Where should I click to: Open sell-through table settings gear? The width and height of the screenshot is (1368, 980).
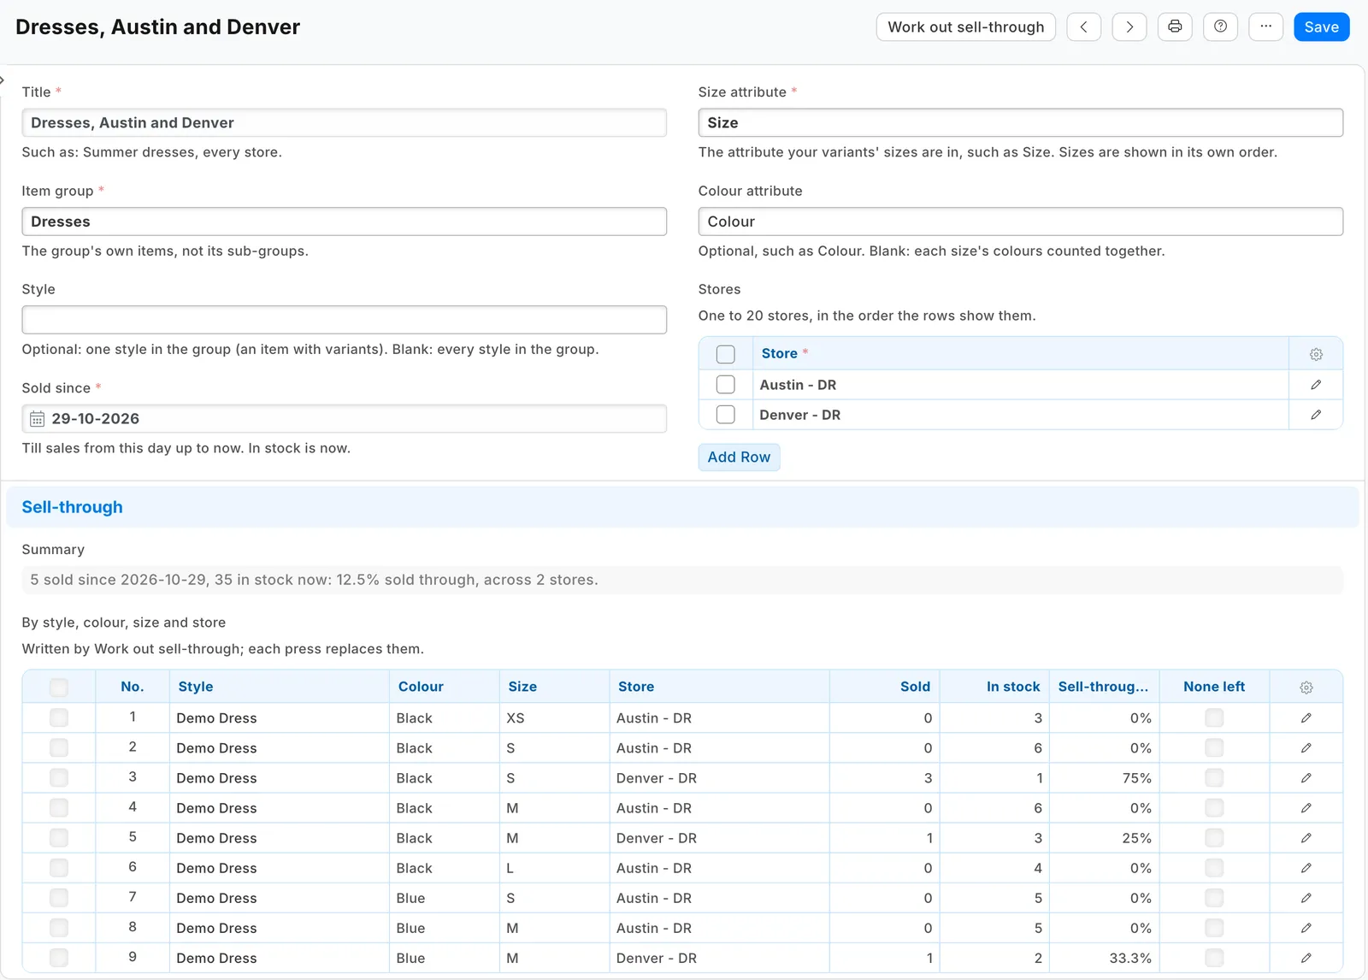(1306, 688)
